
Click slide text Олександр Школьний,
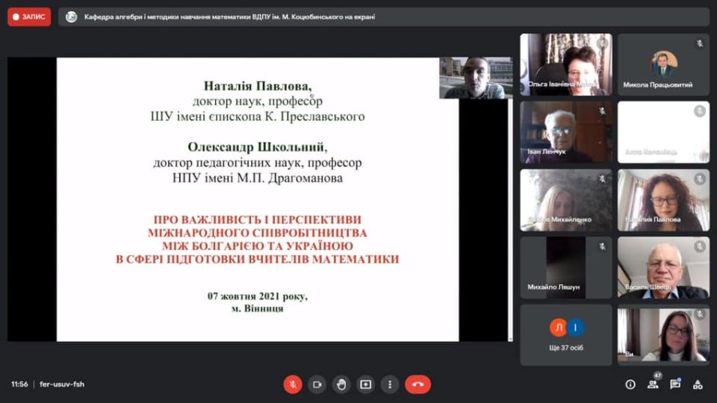coord(257,147)
